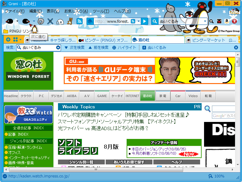Click 今月の新着ソフト(10/08/10) link
The image size is (242, 182).
click(154, 153)
